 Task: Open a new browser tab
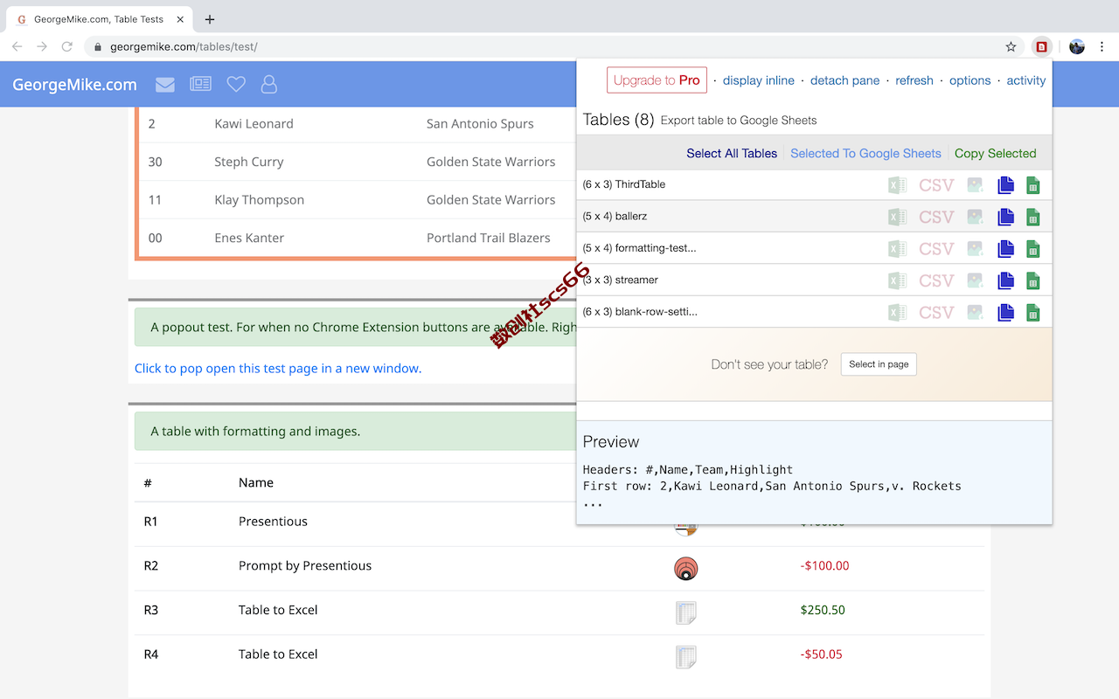210,19
